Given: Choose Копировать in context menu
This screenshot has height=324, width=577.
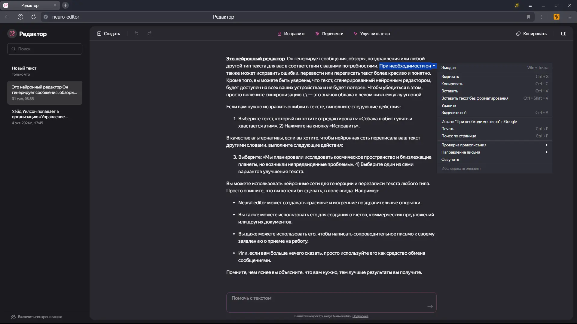Looking at the screenshot, I should click(x=452, y=84).
